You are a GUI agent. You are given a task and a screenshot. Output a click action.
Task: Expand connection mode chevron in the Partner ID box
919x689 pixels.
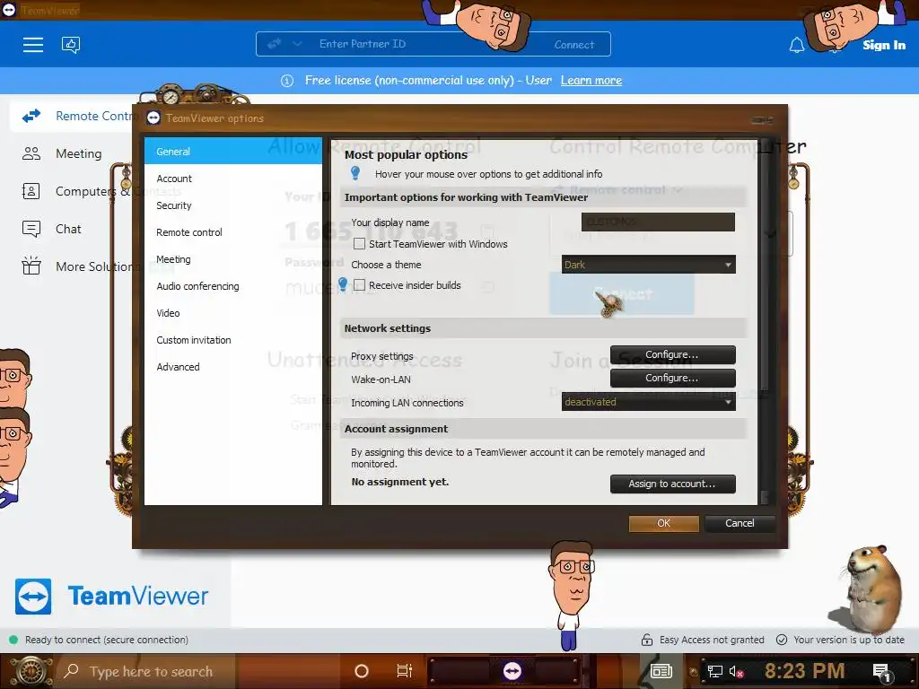point(297,44)
